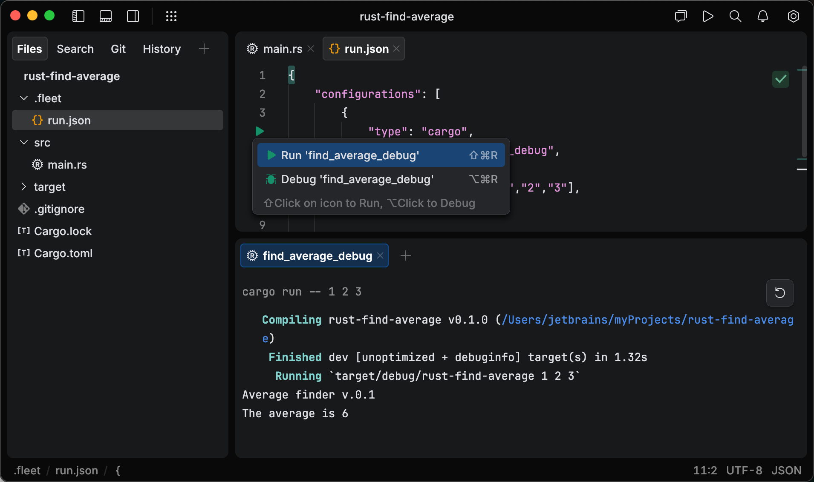Toggle the bottom panel visibility
Viewport: 814px width, 482px height.
click(106, 16)
